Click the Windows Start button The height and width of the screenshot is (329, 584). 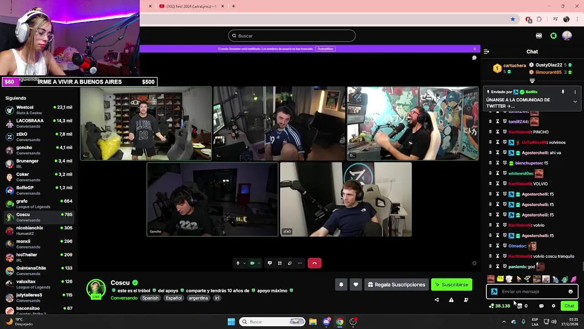click(231, 322)
